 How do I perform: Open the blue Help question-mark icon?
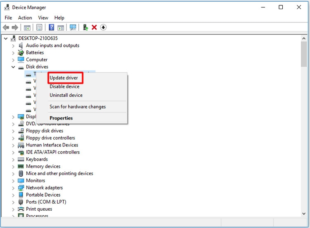coord(51,27)
